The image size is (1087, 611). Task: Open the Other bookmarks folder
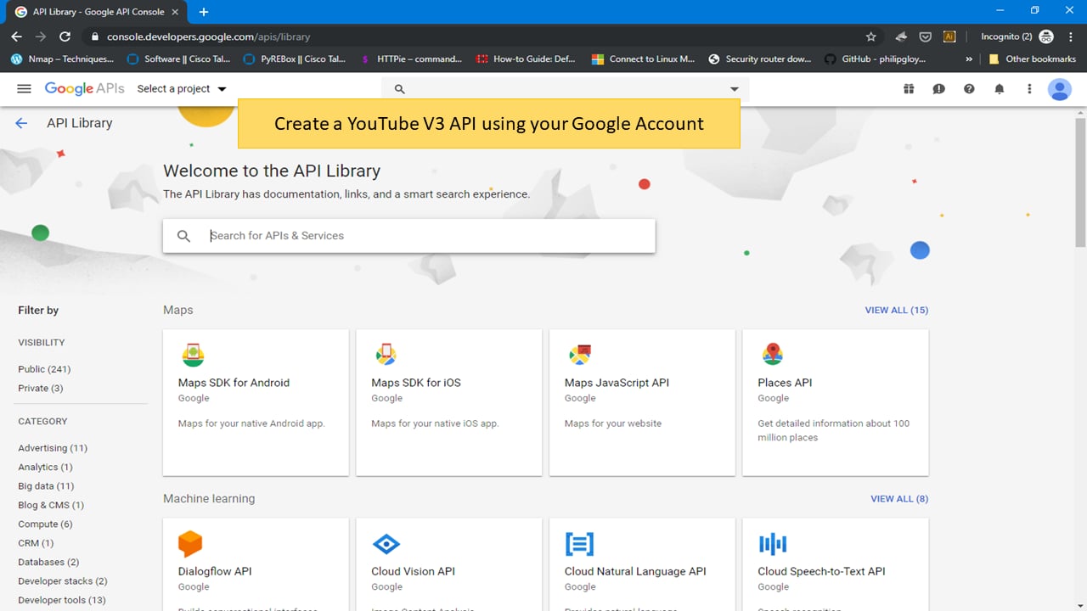pyautogui.click(x=1032, y=59)
